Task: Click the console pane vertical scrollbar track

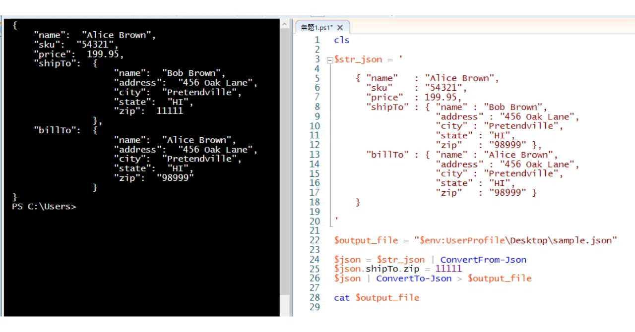Action: 285,168
